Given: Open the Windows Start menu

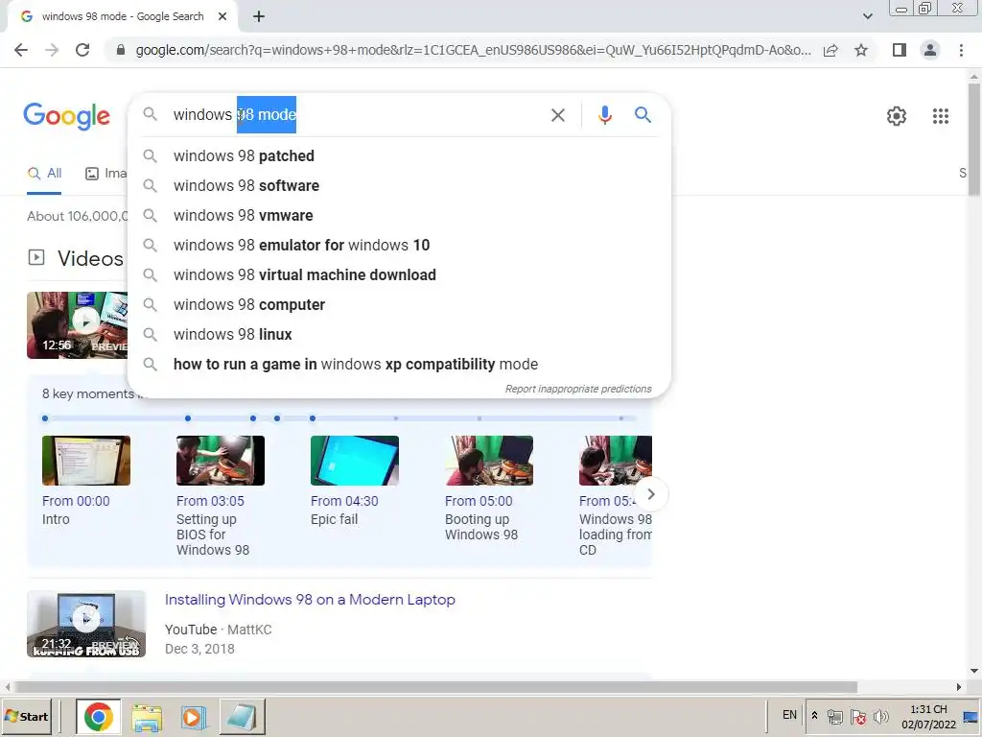Looking at the screenshot, I should 26,716.
